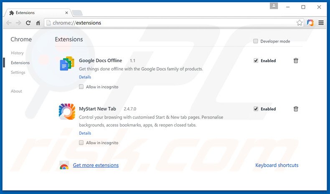This screenshot has width=330, height=194.
Task: Allow MyStart New Tab in incognito
Action: 81,143
